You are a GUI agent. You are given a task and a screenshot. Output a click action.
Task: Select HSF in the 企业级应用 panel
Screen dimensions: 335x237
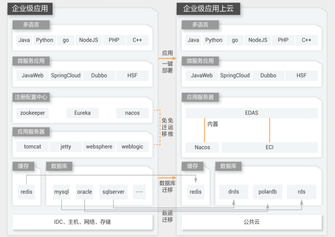tap(133, 76)
